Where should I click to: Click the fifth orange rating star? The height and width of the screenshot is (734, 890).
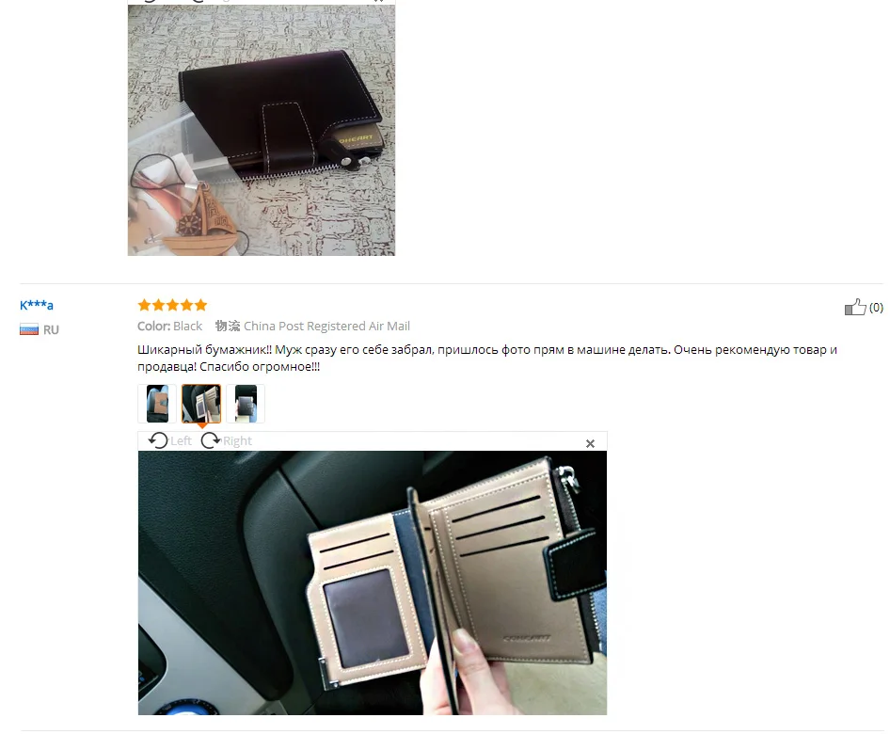201,306
